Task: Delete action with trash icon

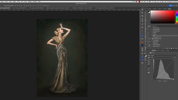Action: (176, 48)
